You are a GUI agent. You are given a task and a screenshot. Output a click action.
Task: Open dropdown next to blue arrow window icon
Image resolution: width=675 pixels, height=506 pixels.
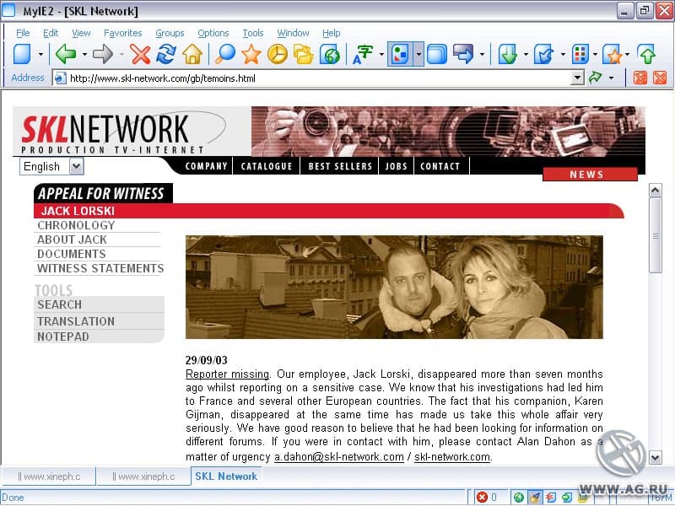482,55
